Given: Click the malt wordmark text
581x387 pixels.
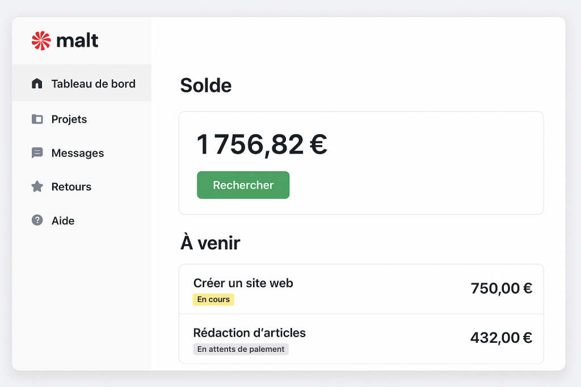Looking at the screenshot, I should (x=77, y=41).
